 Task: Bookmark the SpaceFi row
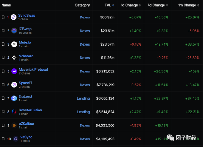(x=3, y=85)
